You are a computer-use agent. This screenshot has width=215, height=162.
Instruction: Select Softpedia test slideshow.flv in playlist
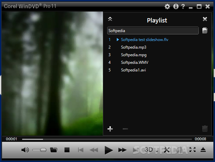(145, 40)
